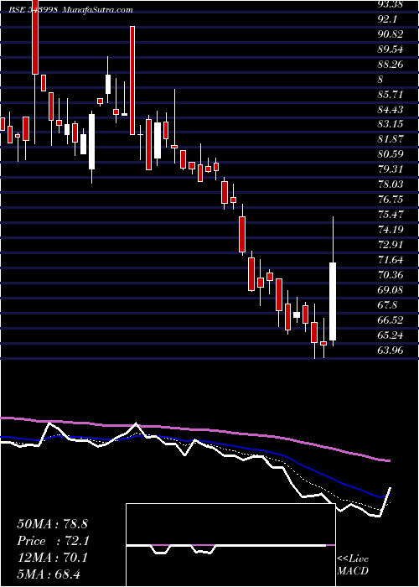The height and width of the screenshot is (587, 419).
Task: Select the 67.8 price level
Action: (387, 305)
